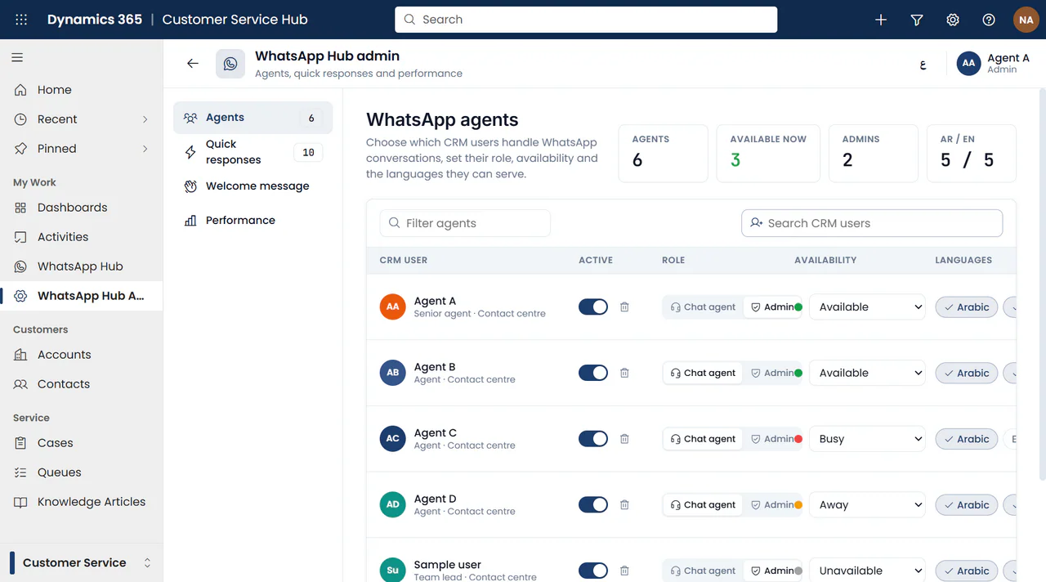Open Cases in sidebar
1046x582 pixels.
click(x=82, y=443)
